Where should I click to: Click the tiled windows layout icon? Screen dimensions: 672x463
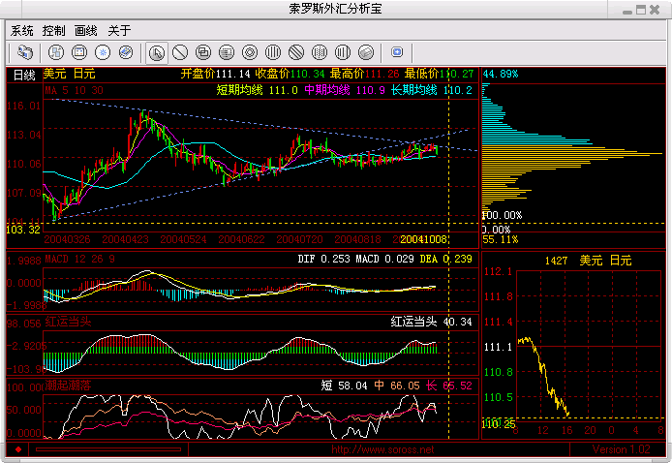(56, 52)
